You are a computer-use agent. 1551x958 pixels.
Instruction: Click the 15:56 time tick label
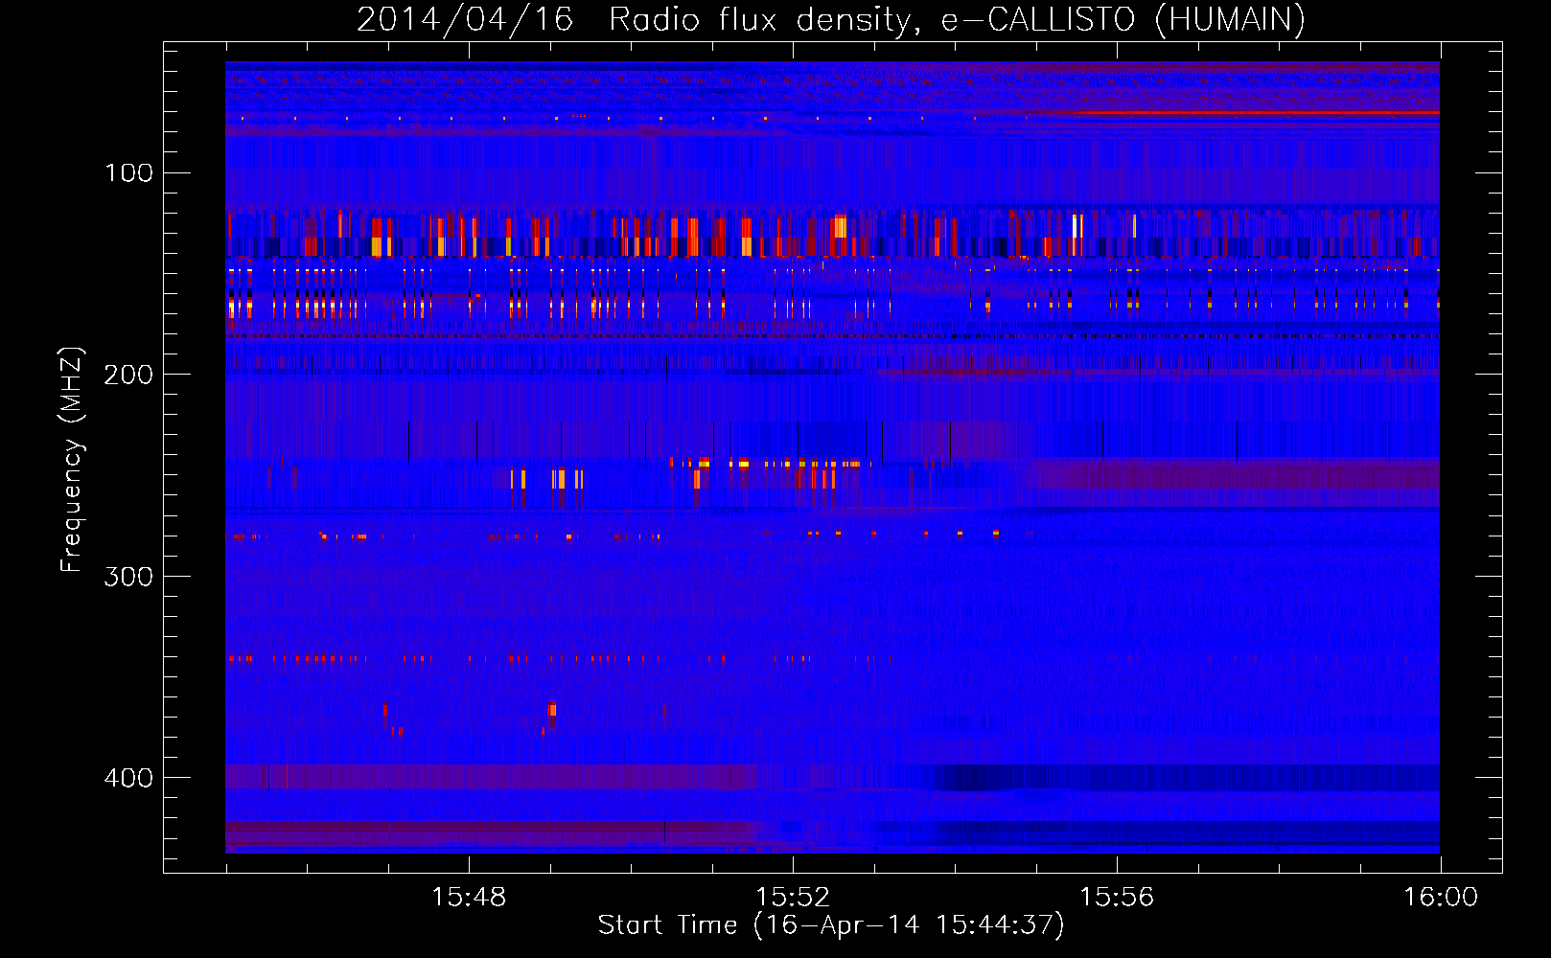click(1117, 898)
